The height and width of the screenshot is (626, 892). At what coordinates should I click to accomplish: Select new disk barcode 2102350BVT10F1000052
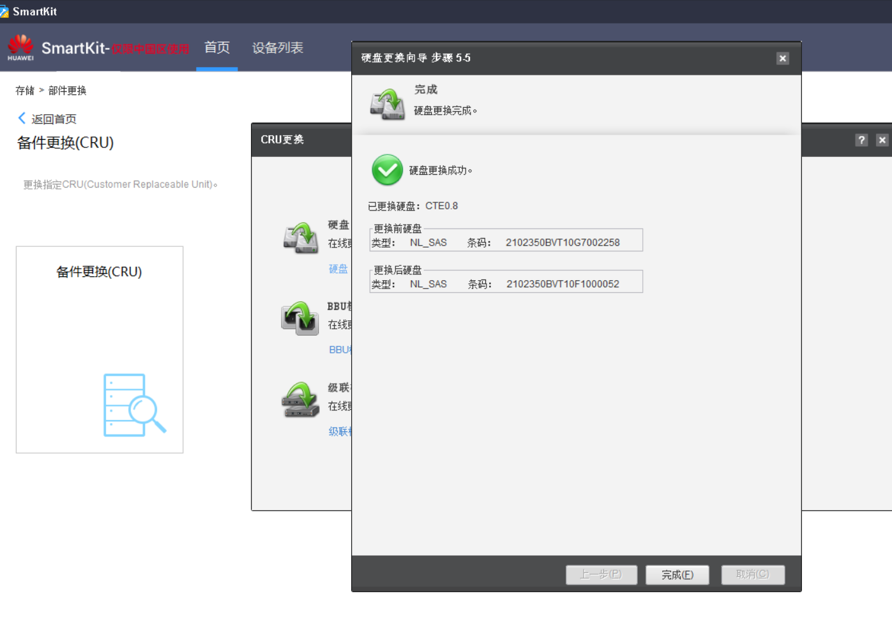pos(563,284)
